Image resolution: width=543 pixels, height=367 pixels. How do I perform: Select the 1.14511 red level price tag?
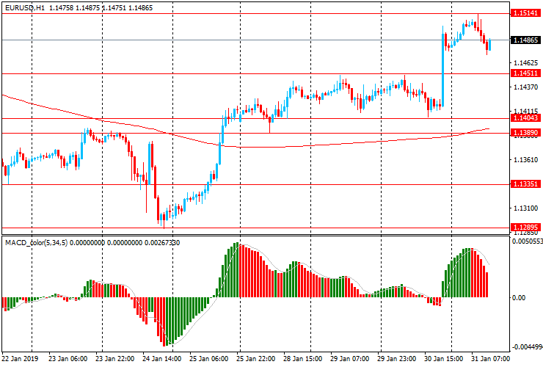(x=526, y=73)
